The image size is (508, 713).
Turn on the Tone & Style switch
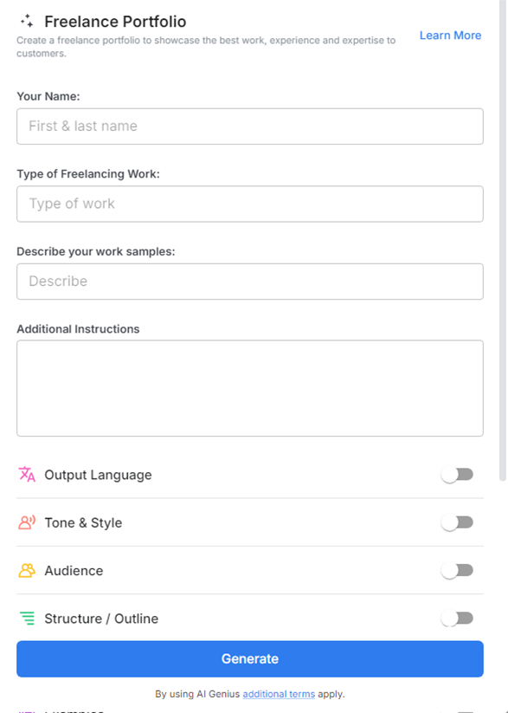(457, 522)
